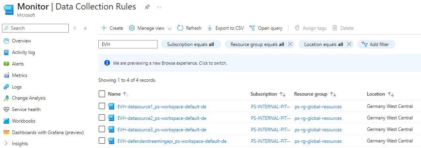Open the Subscription equals all filter

pyautogui.click(x=191, y=44)
